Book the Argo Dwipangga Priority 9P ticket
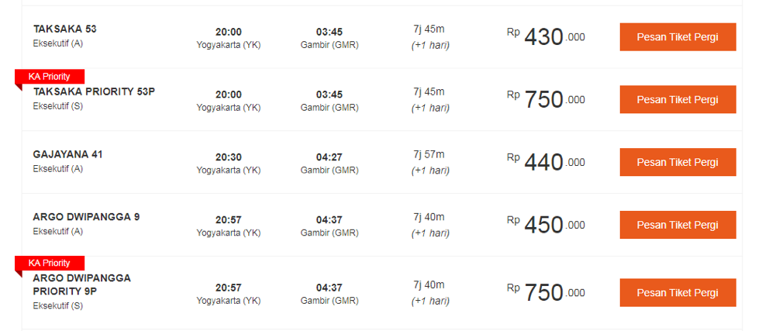The width and height of the screenshot is (762, 331). [x=678, y=292]
